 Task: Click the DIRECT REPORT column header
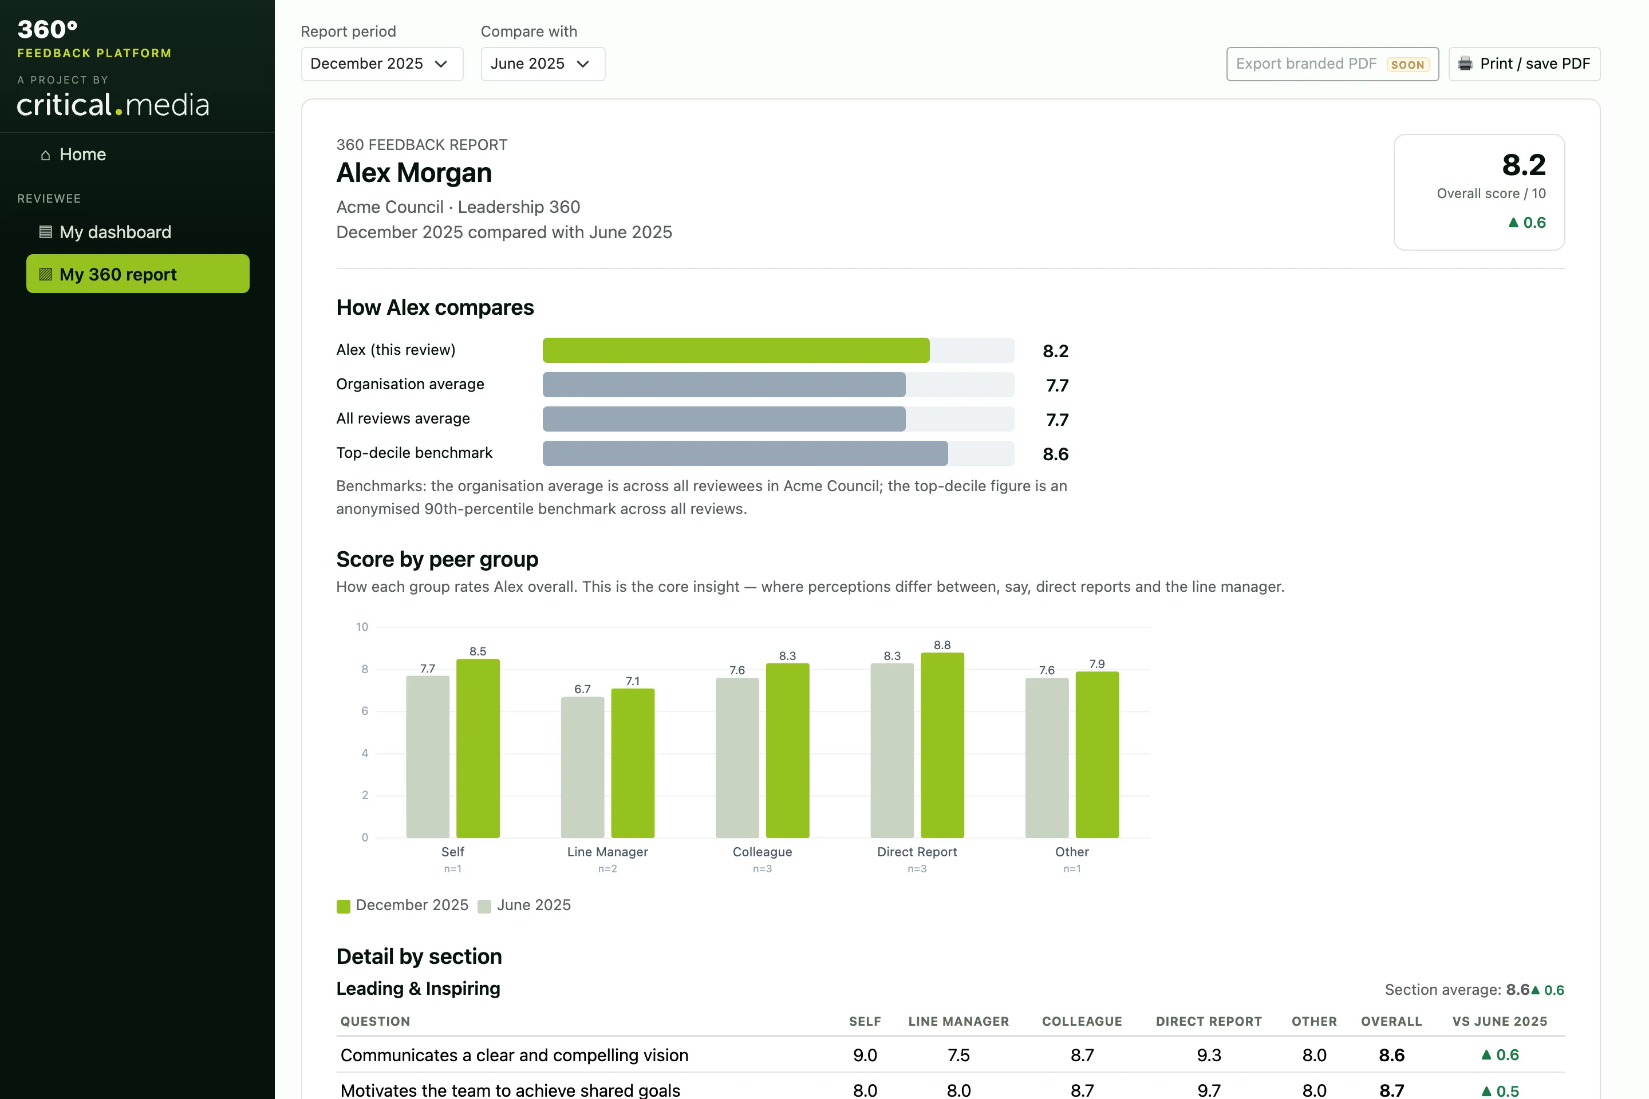coord(1209,1021)
